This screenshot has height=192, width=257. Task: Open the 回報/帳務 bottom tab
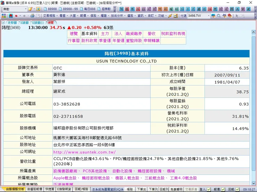(81, 189)
